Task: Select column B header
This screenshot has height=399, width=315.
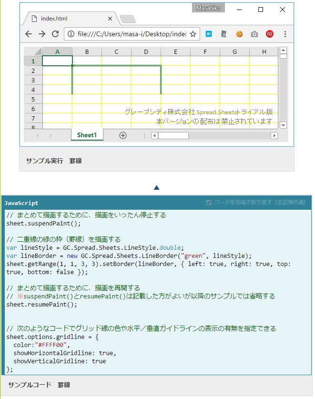Action: click(x=87, y=51)
